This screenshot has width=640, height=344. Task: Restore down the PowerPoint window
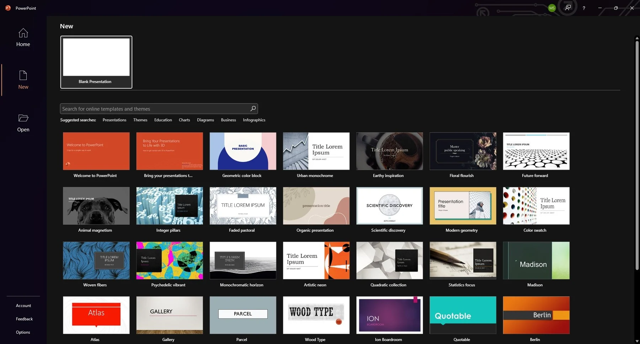616,8
